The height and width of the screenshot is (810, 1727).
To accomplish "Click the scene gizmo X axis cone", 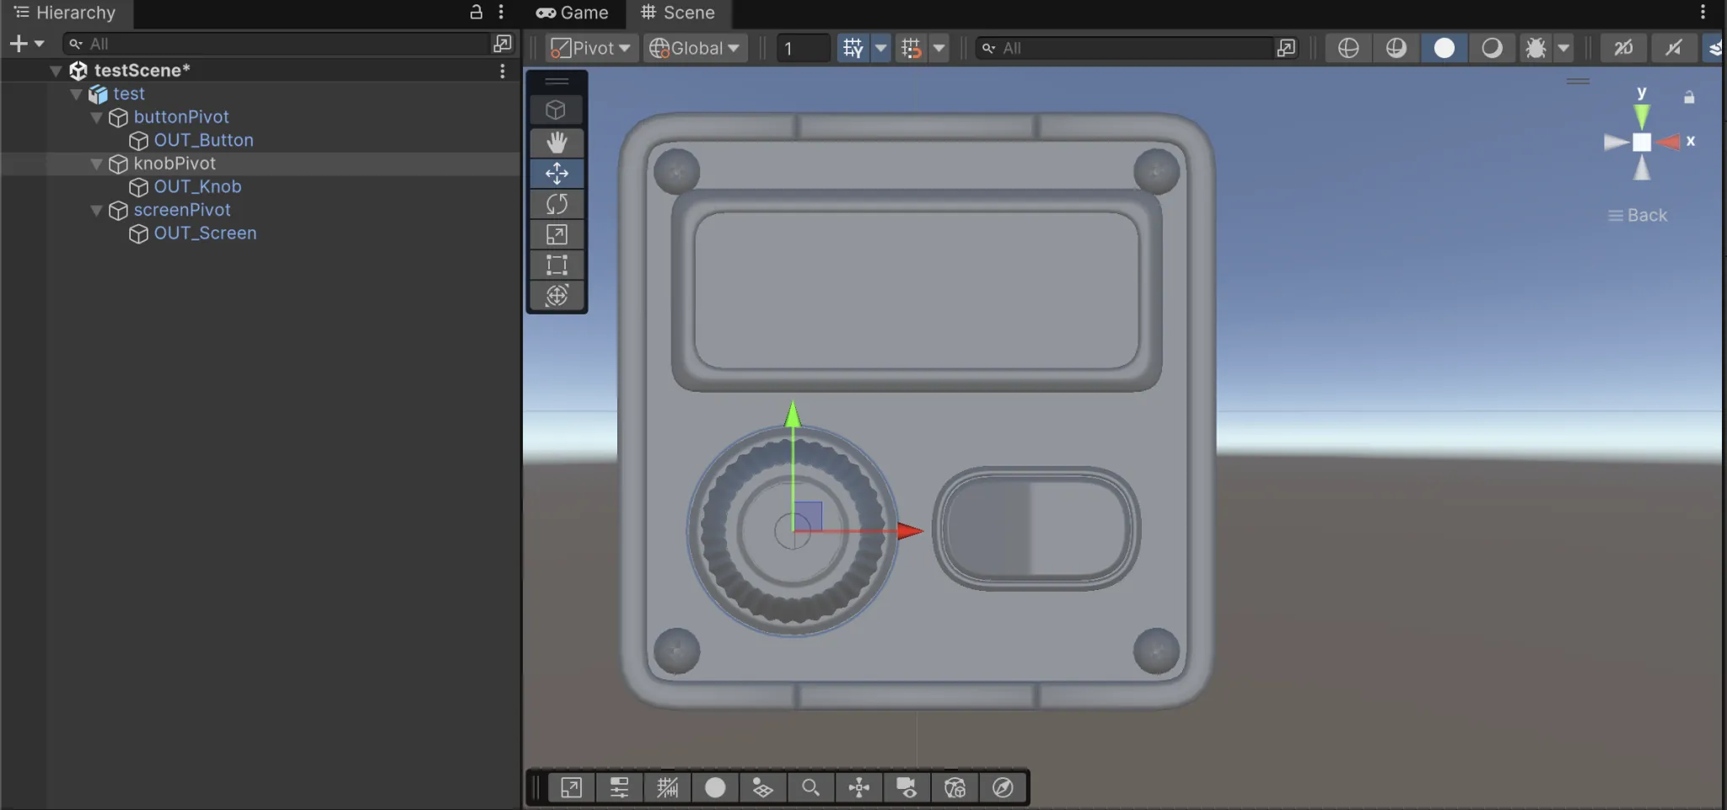I will click(x=1670, y=142).
